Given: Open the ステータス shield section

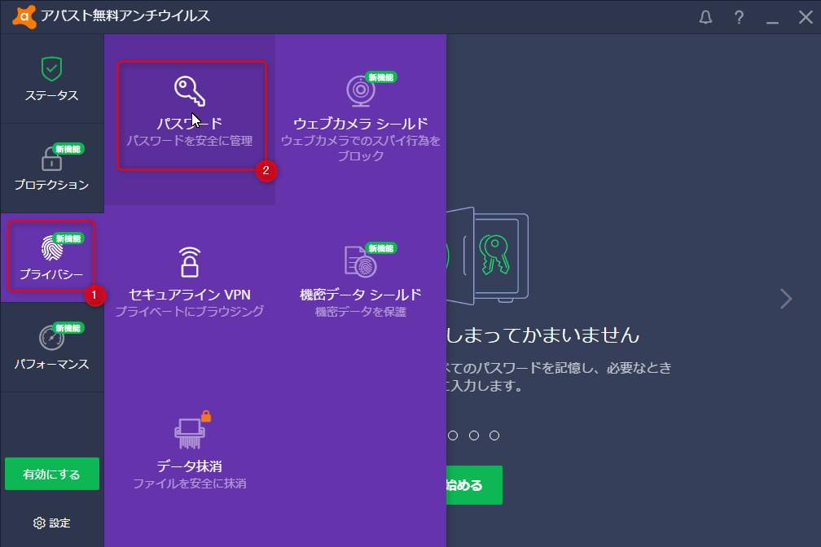Looking at the screenshot, I should point(52,79).
